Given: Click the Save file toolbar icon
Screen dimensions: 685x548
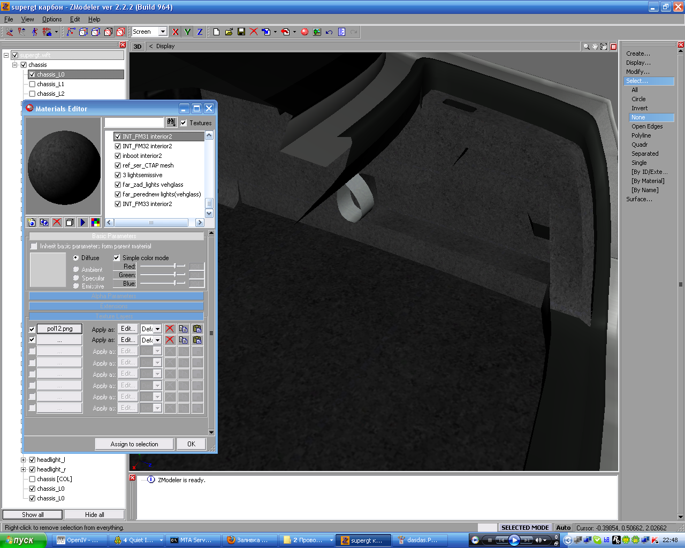Looking at the screenshot, I should (x=241, y=32).
